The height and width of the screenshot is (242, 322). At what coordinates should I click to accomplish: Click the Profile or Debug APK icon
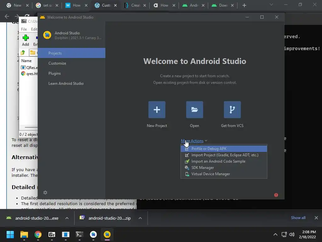(187, 149)
